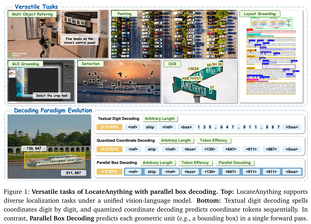This screenshot has width=311, height=224.
Task: Click the digit 4 token
Action: (227, 127)
